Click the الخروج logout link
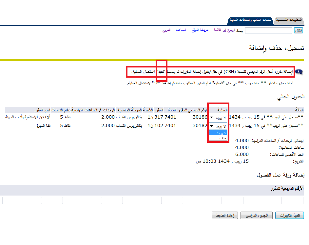This screenshot has width=309, height=245. pos(166,30)
